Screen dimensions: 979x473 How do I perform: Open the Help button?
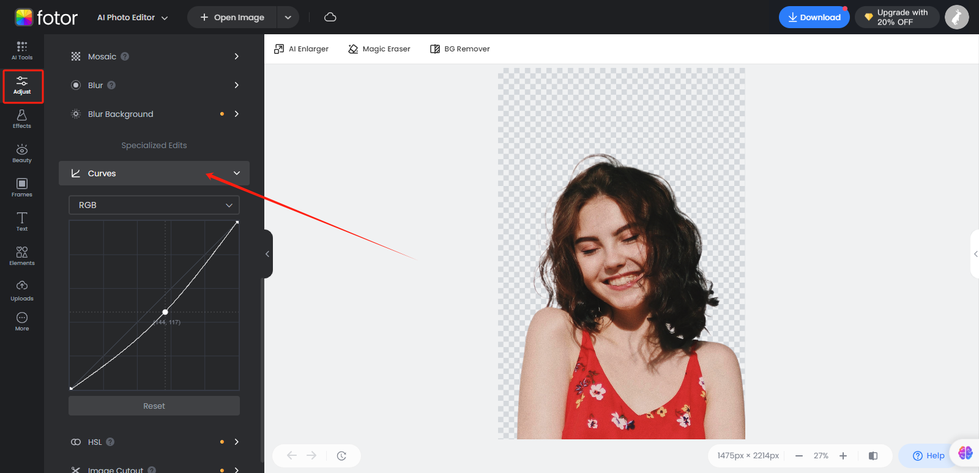coord(928,456)
